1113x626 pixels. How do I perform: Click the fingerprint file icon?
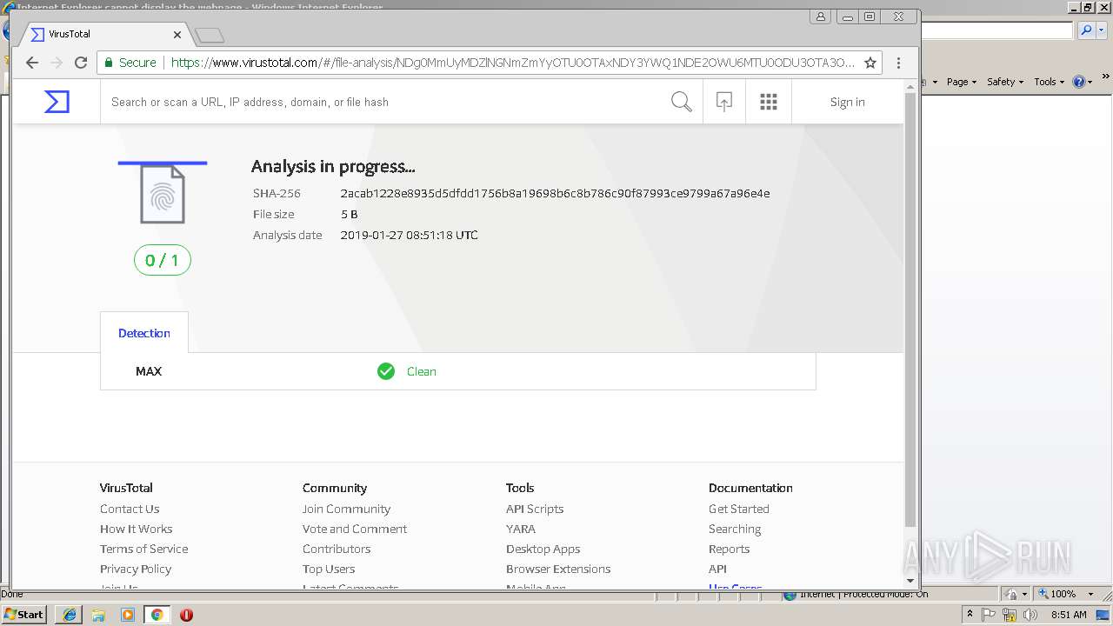[163, 195]
